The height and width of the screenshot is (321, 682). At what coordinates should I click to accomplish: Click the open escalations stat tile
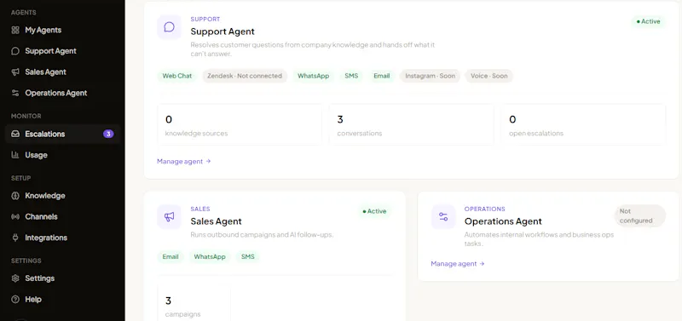pos(583,124)
